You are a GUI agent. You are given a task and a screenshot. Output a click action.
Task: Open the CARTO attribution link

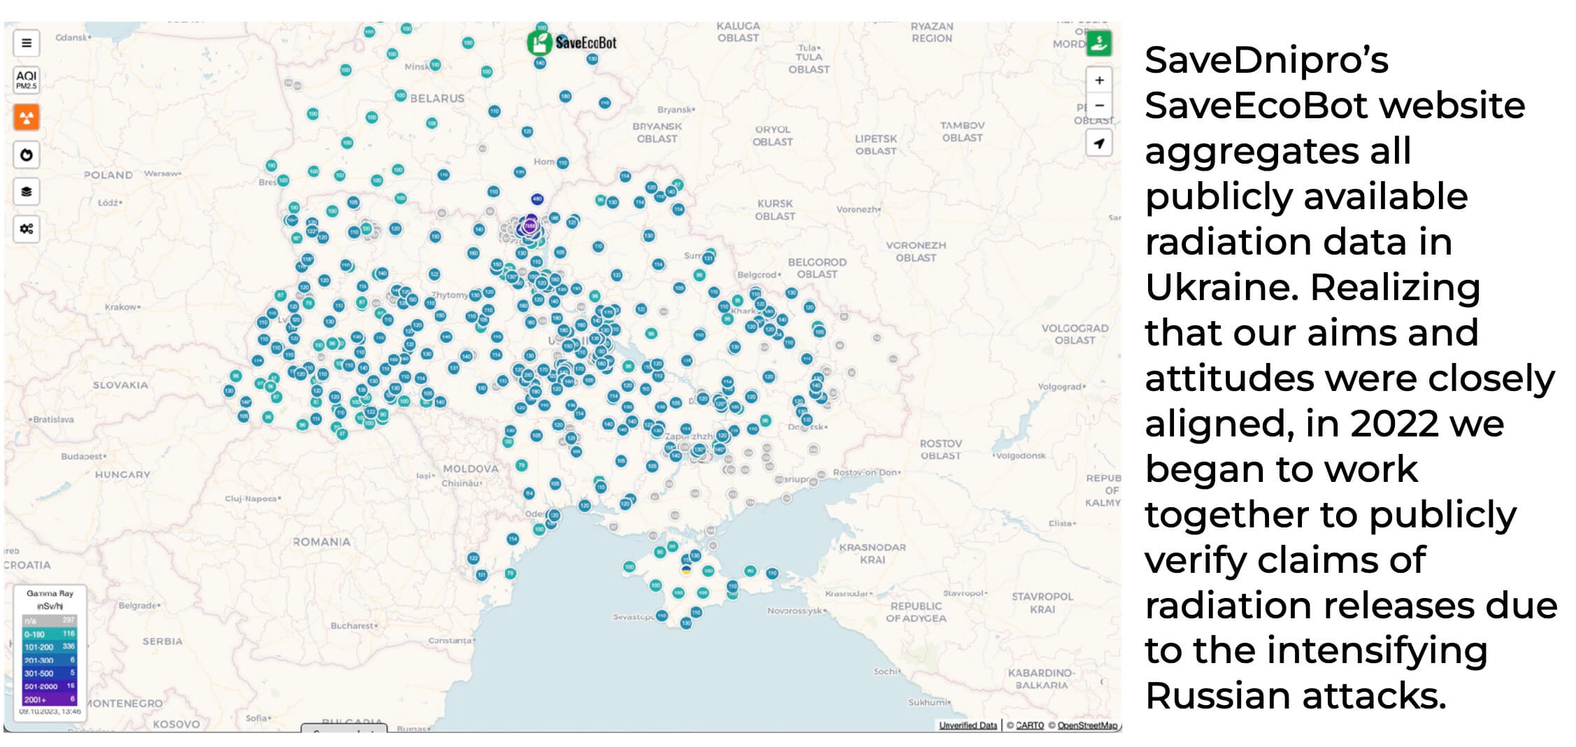pos(1029,725)
